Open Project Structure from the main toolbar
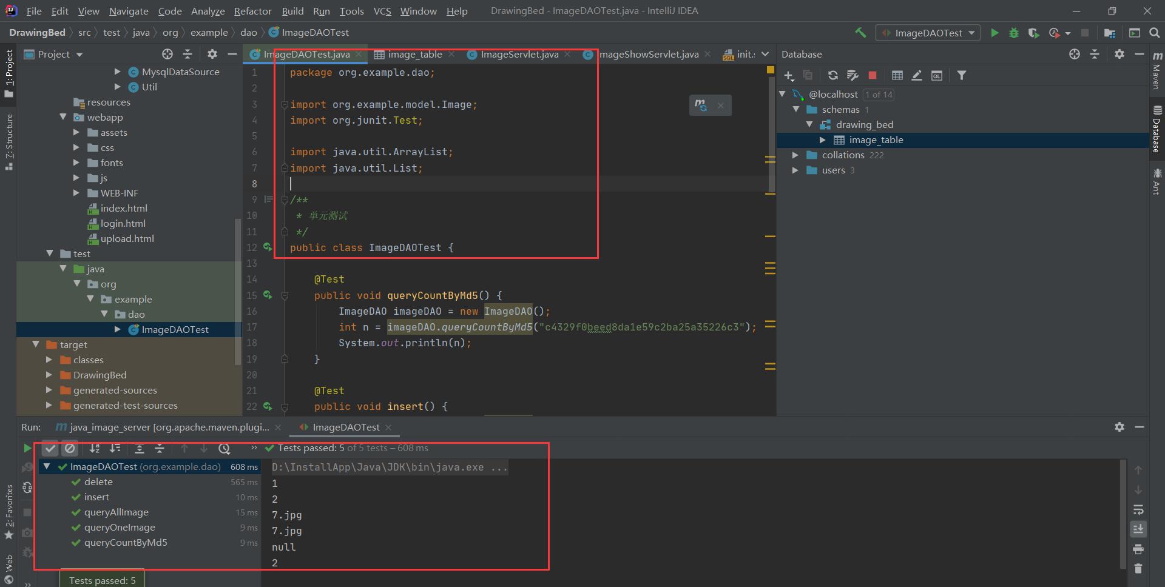The width and height of the screenshot is (1165, 587). point(1110,33)
